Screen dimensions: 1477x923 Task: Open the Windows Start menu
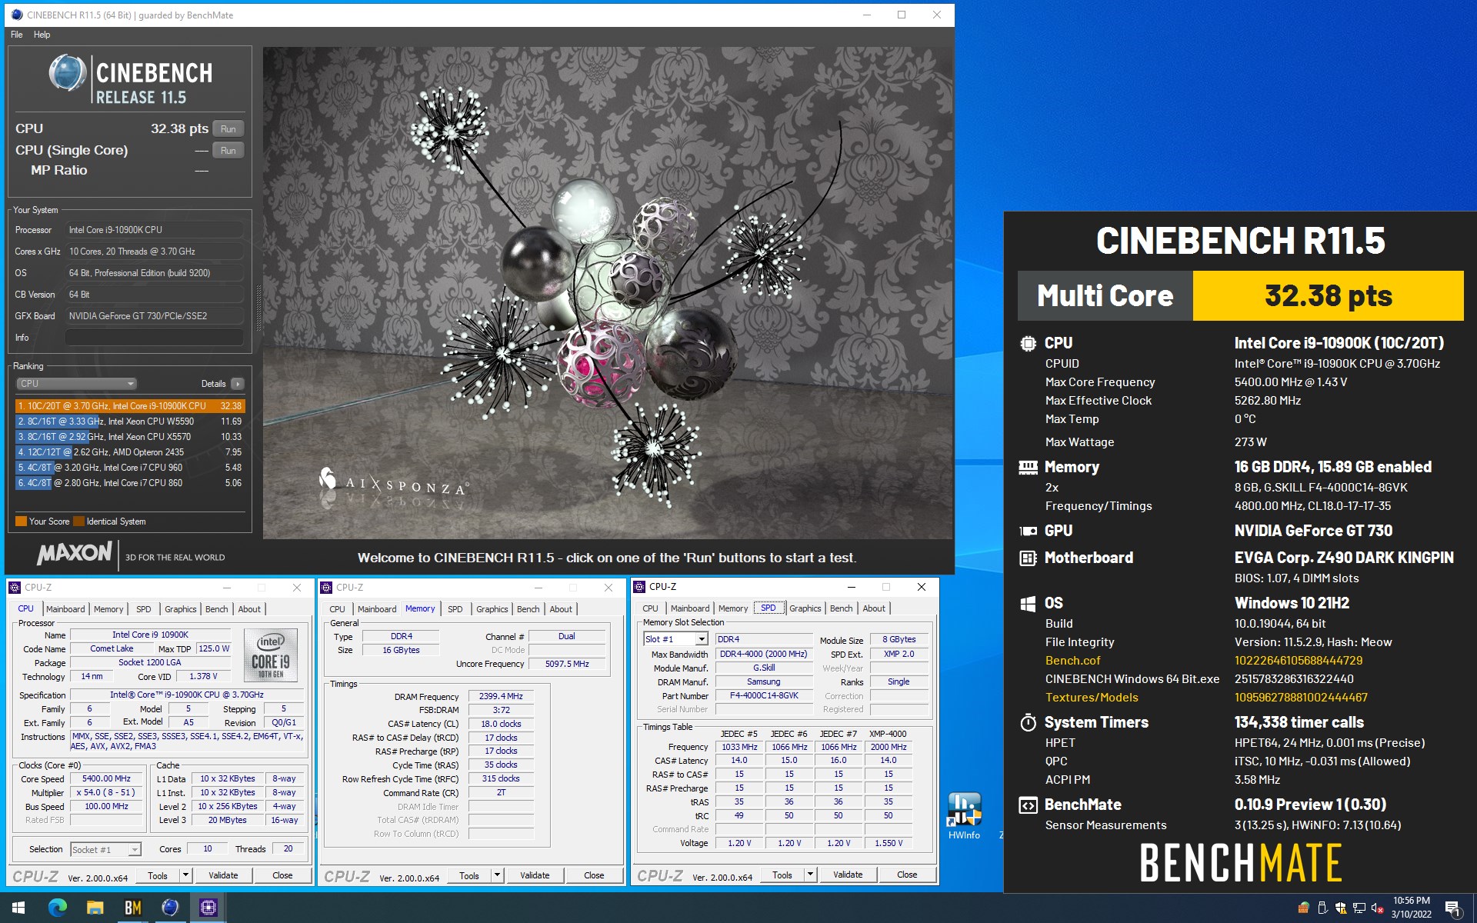point(18,908)
